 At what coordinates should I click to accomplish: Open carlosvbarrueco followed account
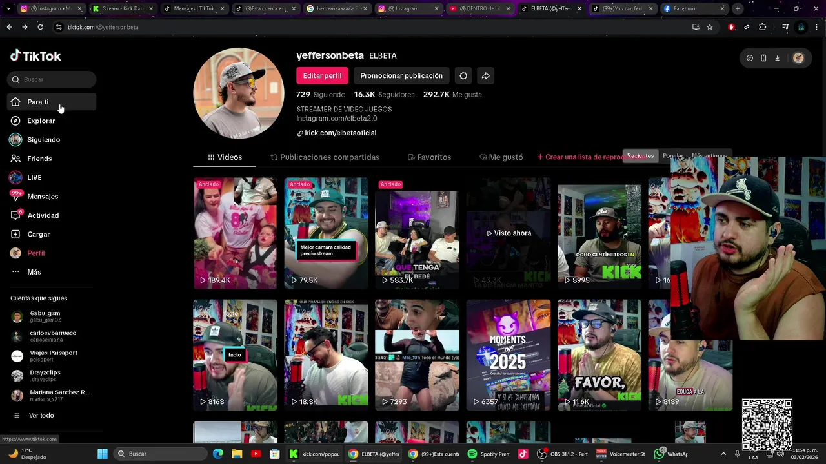pos(52,336)
